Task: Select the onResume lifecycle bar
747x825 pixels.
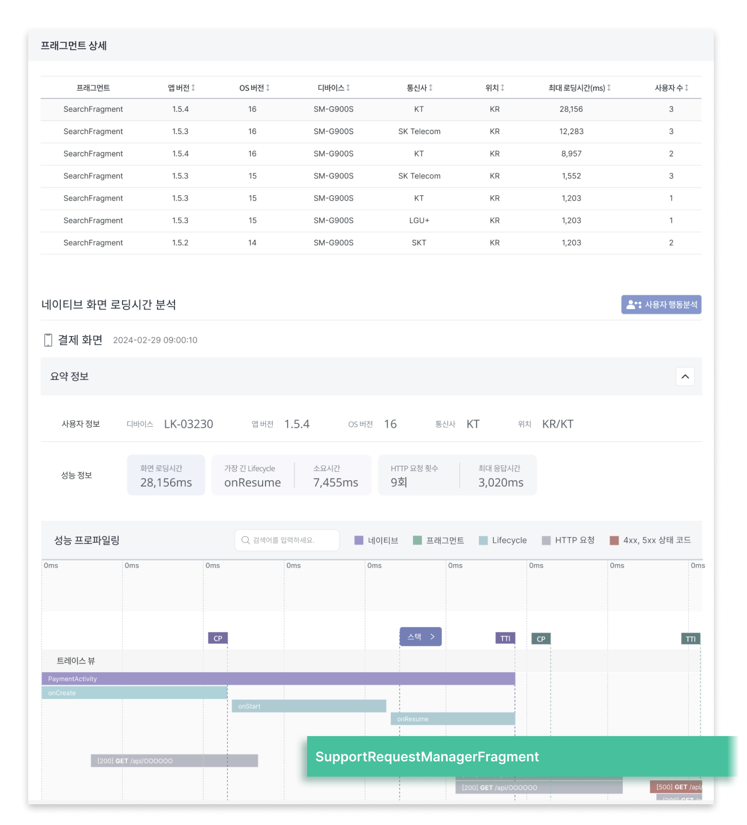Action: [x=453, y=719]
